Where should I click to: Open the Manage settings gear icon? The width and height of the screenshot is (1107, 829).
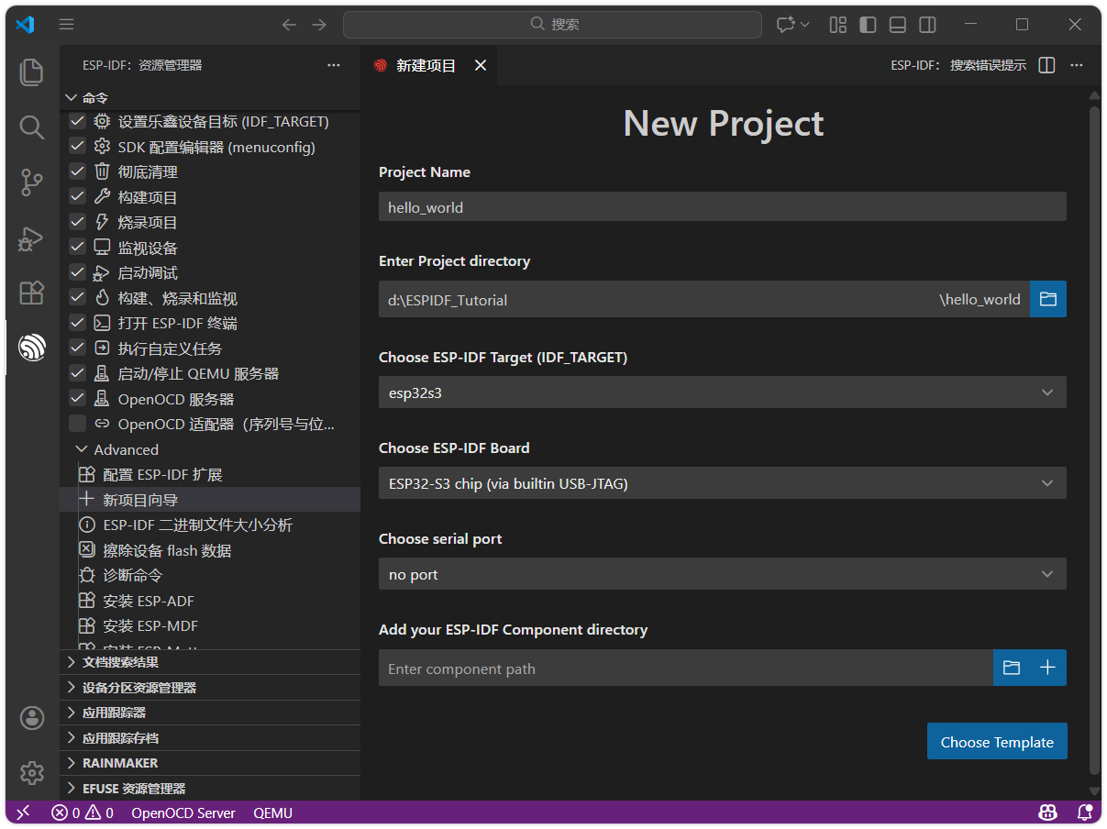(31, 773)
